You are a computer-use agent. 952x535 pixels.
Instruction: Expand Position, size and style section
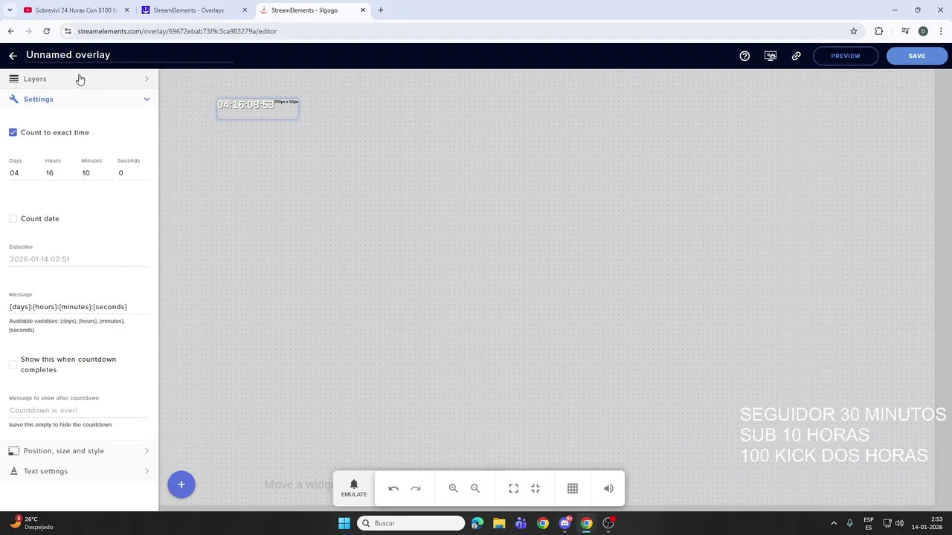pos(147,451)
